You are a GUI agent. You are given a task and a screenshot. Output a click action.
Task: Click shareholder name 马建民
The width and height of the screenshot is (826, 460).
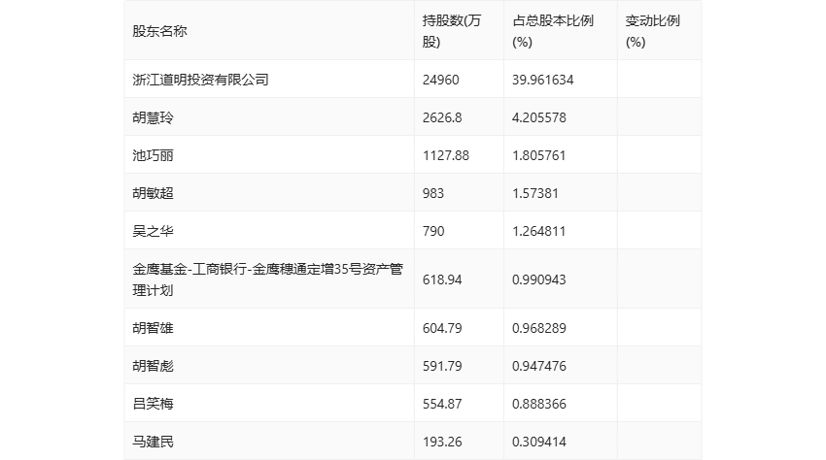click(153, 442)
